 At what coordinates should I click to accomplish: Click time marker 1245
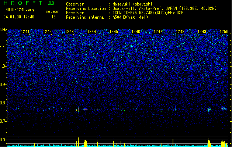114,32
